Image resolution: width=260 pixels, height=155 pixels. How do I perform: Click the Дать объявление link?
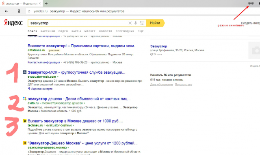click(161, 84)
